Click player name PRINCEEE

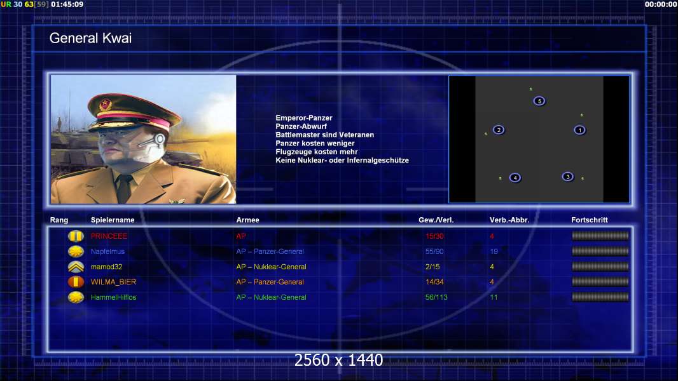(x=109, y=236)
